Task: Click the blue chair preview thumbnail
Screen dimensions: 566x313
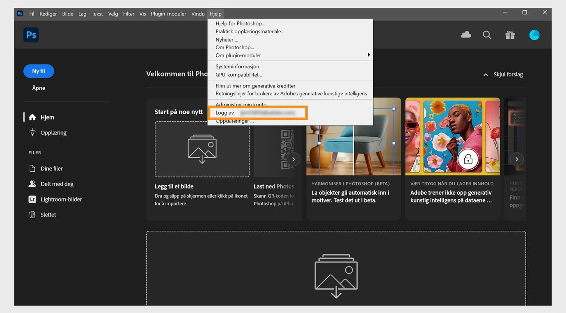Action: [x=353, y=136]
